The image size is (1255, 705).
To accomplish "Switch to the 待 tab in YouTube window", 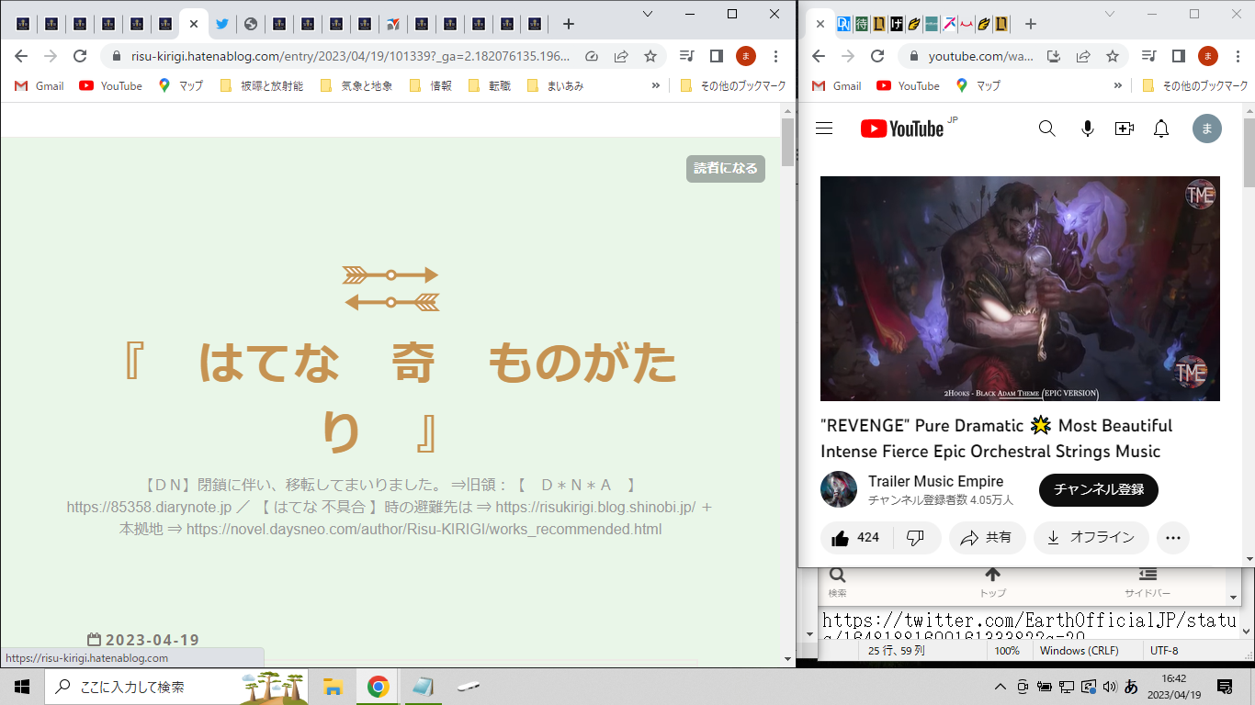I will pos(861,24).
